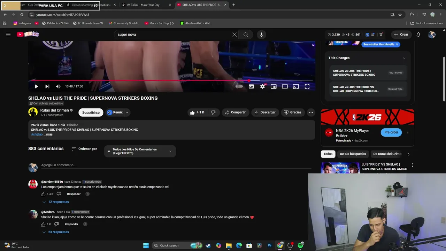The height and width of the screenshot is (251, 446).
Task: Click the Gracias button
Action: (293, 112)
